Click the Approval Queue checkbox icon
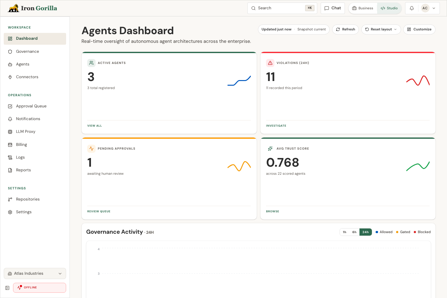 coord(10,106)
